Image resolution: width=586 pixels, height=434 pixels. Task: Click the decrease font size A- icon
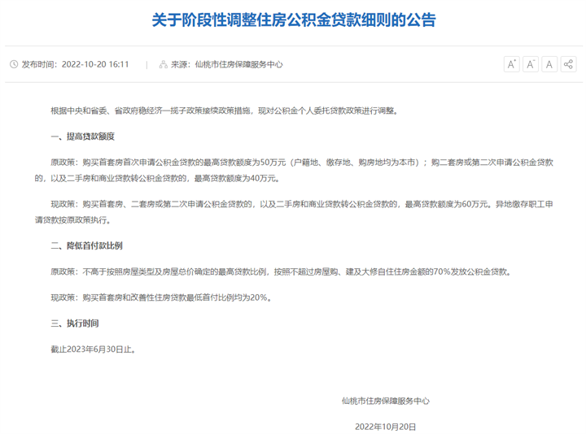[x=531, y=64]
